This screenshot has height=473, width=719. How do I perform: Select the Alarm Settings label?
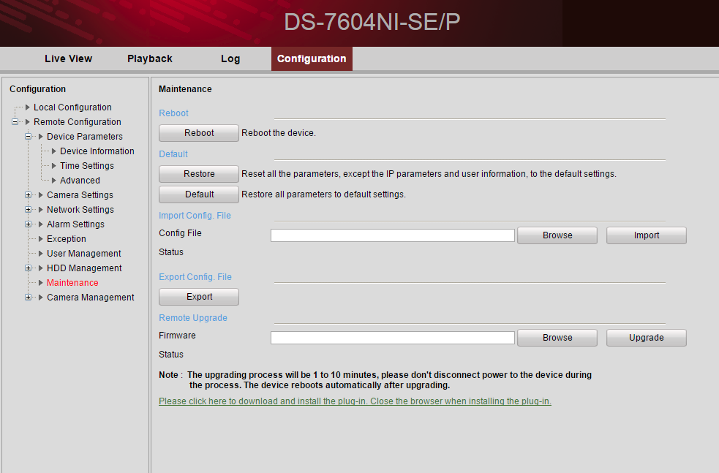pyautogui.click(x=75, y=224)
